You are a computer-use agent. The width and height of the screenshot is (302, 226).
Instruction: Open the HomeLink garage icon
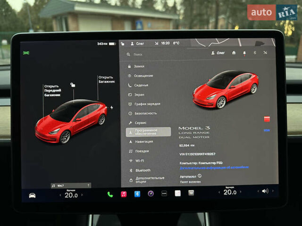(x=234, y=53)
